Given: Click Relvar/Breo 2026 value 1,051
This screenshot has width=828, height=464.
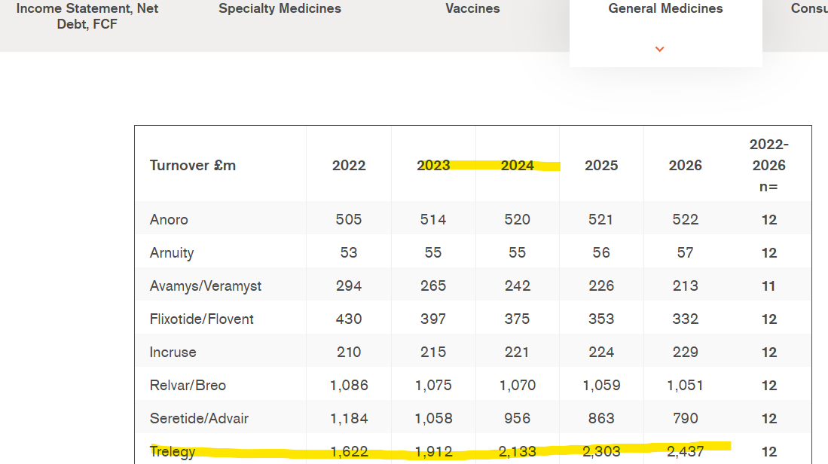Looking at the screenshot, I should pos(685,386).
